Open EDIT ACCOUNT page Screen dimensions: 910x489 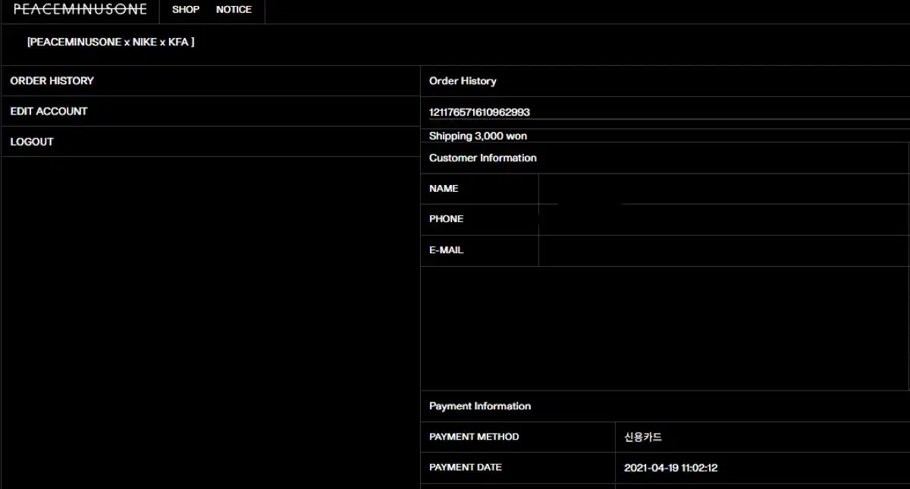point(49,111)
